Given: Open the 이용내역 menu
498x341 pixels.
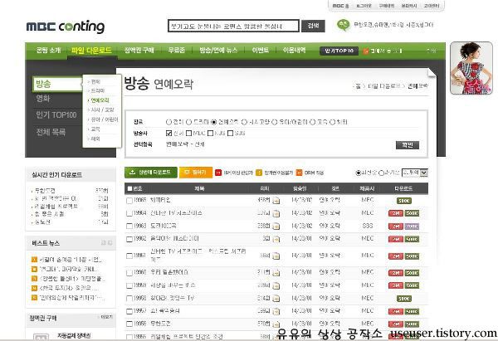Looking at the screenshot, I should pos(294,50).
